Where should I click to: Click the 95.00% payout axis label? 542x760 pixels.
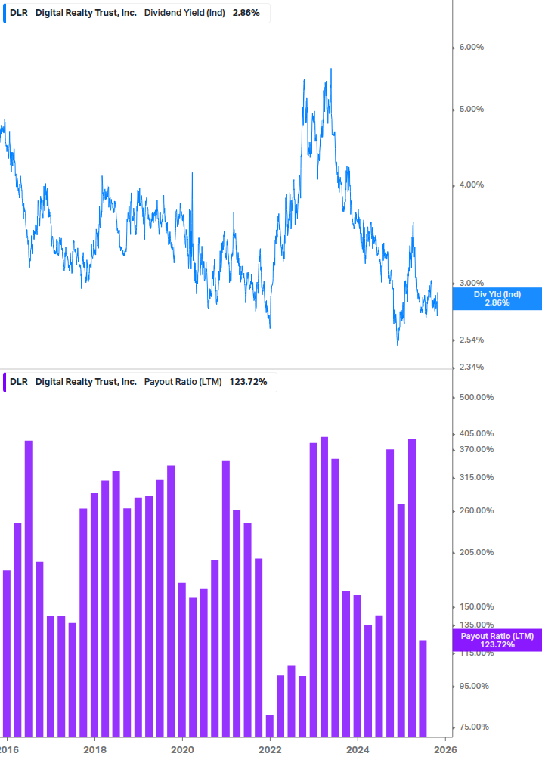pos(474,687)
